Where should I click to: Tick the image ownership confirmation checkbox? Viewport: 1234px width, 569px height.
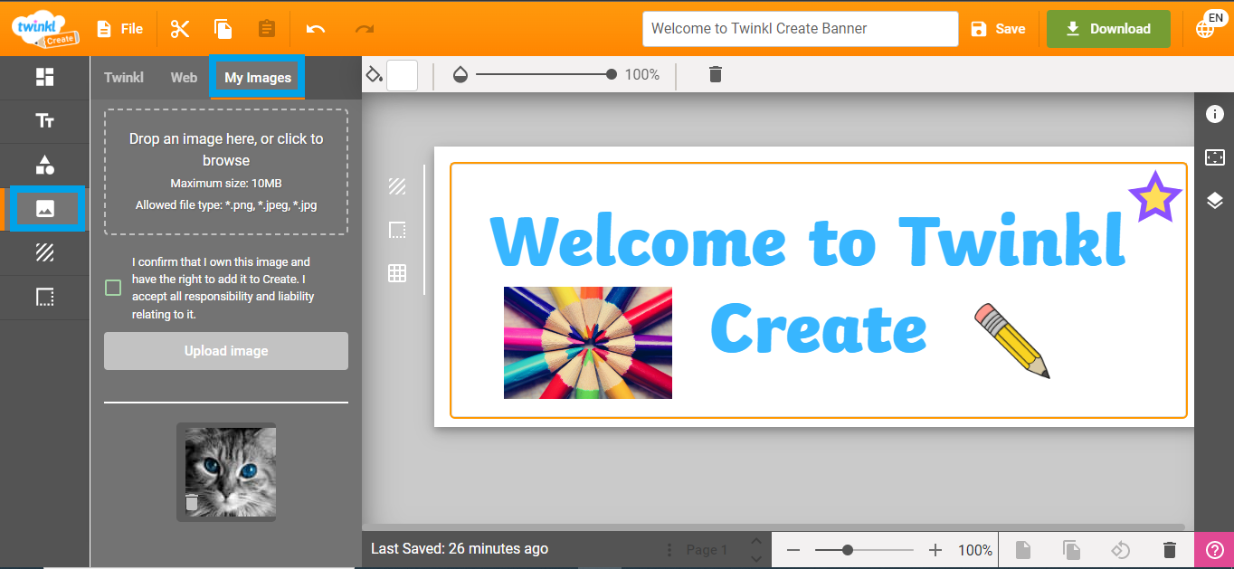pos(112,287)
